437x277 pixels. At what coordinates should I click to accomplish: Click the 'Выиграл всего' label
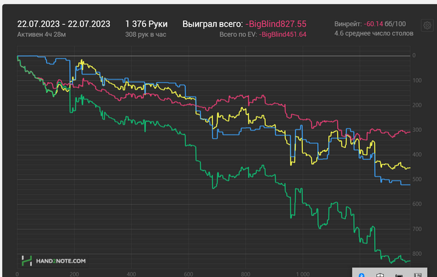[213, 24]
